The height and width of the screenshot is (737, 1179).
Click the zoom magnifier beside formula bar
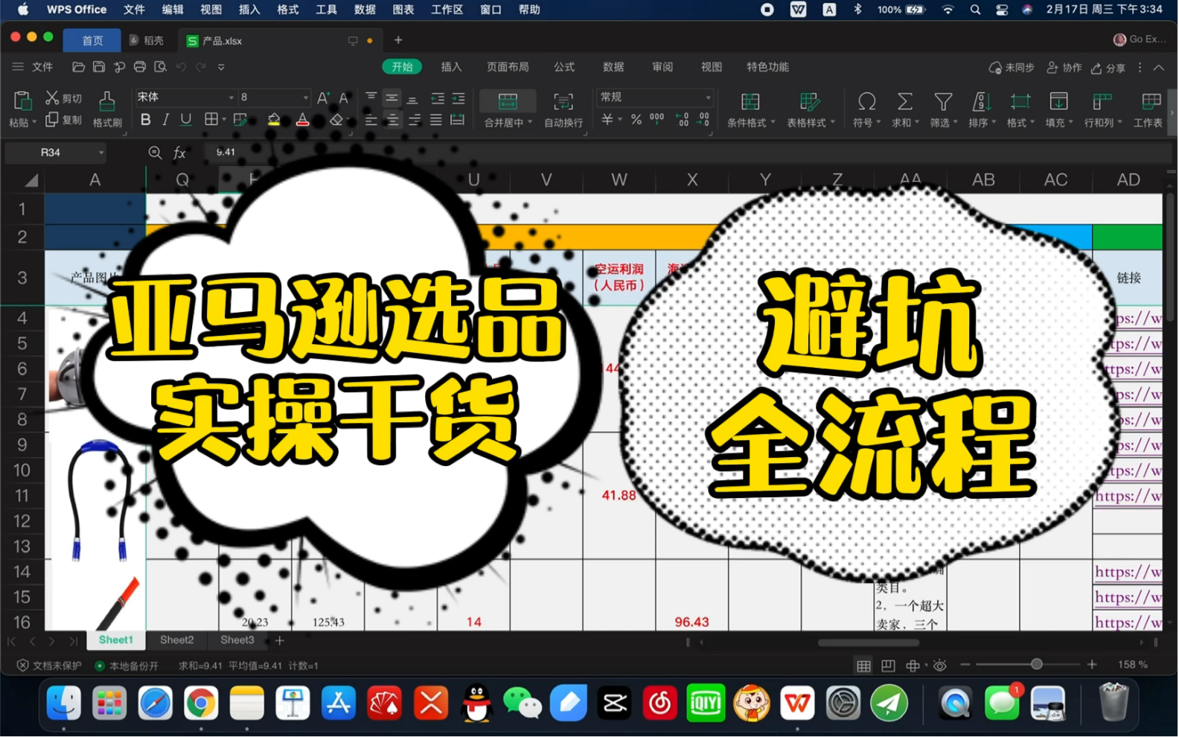[155, 153]
